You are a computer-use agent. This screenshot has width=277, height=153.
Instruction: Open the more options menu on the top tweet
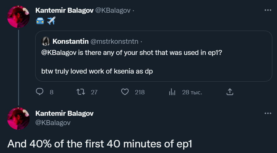tap(268, 10)
